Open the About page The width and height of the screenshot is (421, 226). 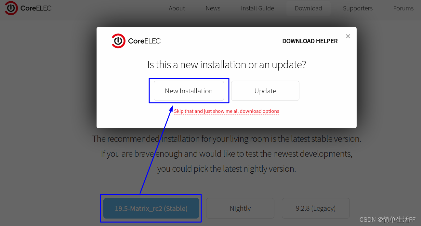(177, 8)
